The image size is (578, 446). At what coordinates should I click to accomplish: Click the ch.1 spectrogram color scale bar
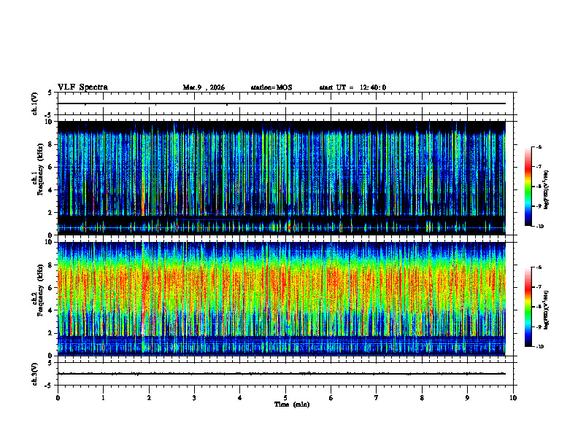click(528, 187)
